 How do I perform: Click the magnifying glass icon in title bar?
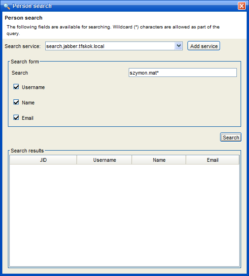[7, 6]
